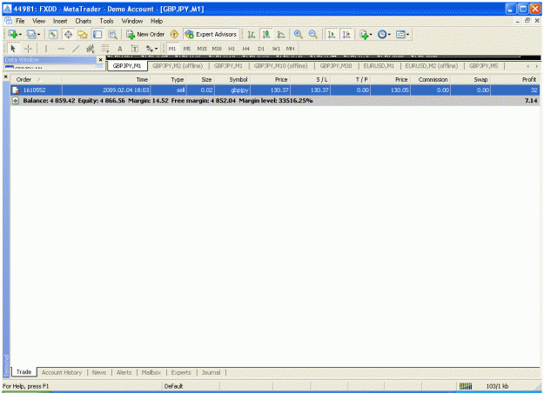Open the Experts terminal tab
Viewport: 544px width, 393px height.
pos(181,372)
